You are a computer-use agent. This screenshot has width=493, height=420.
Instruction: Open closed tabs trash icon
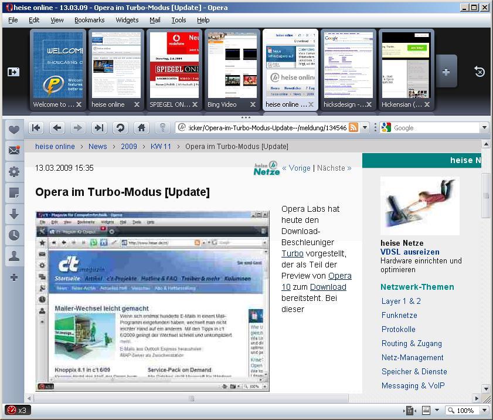[480, 72]
